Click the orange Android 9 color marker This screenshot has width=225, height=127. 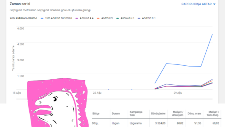point(98,18)
